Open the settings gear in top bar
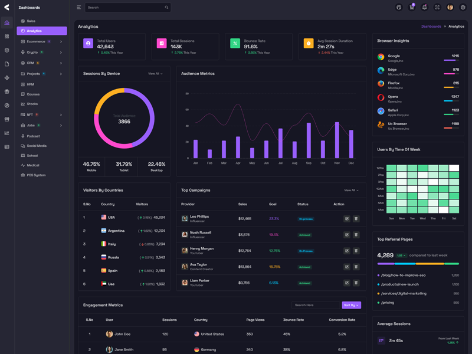The height and width of the screenshot is (354, 472). (x=463, y=8)
